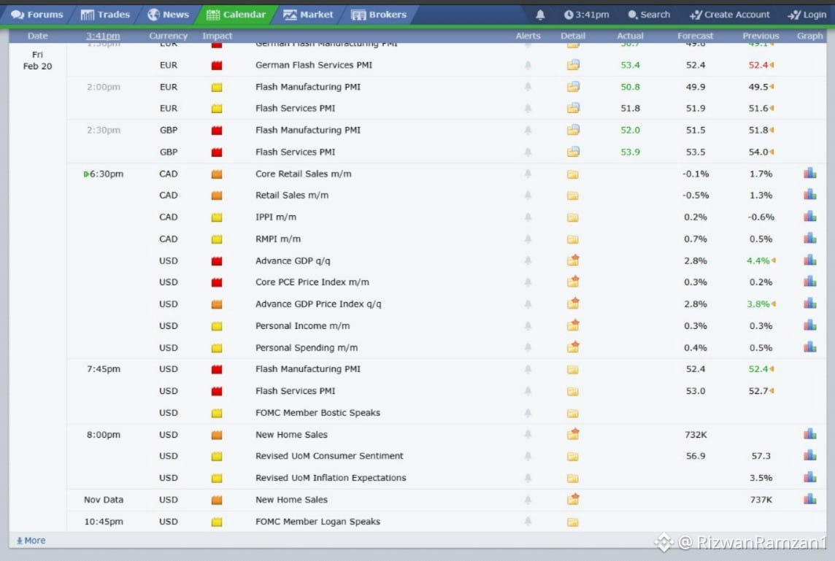Open the Trades tab
Viewport: 835px width, 561px height.
[105, 15]
